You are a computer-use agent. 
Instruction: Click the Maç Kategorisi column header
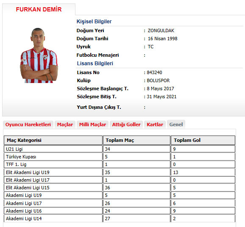click(53, 140)
